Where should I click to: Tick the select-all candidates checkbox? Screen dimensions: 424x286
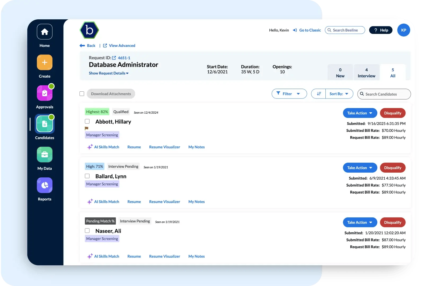point(82,94)
